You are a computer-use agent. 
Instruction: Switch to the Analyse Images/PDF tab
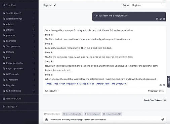coord(112,114)
